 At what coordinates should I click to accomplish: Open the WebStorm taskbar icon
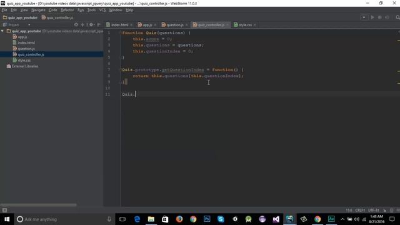[x=290, y=219]
